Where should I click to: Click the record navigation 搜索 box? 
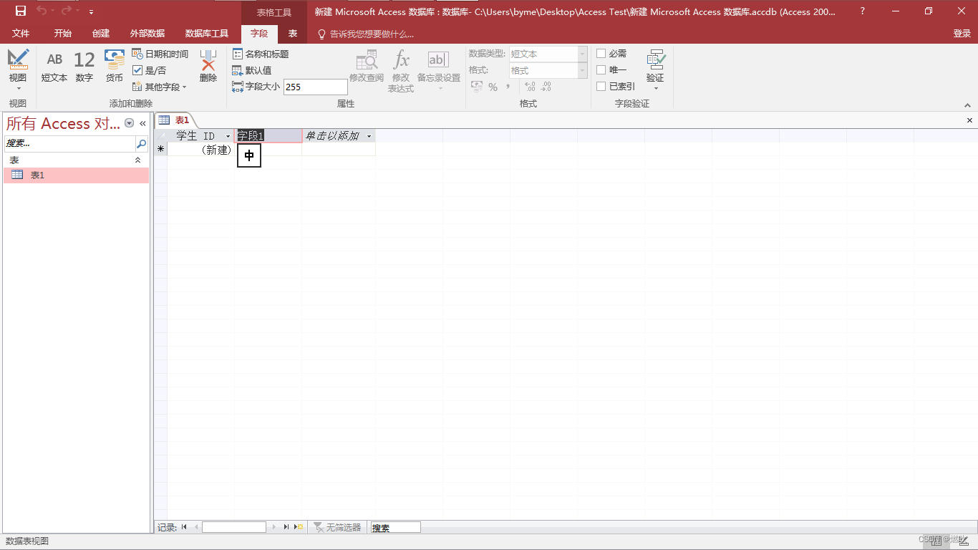click(x=395, y=527)
